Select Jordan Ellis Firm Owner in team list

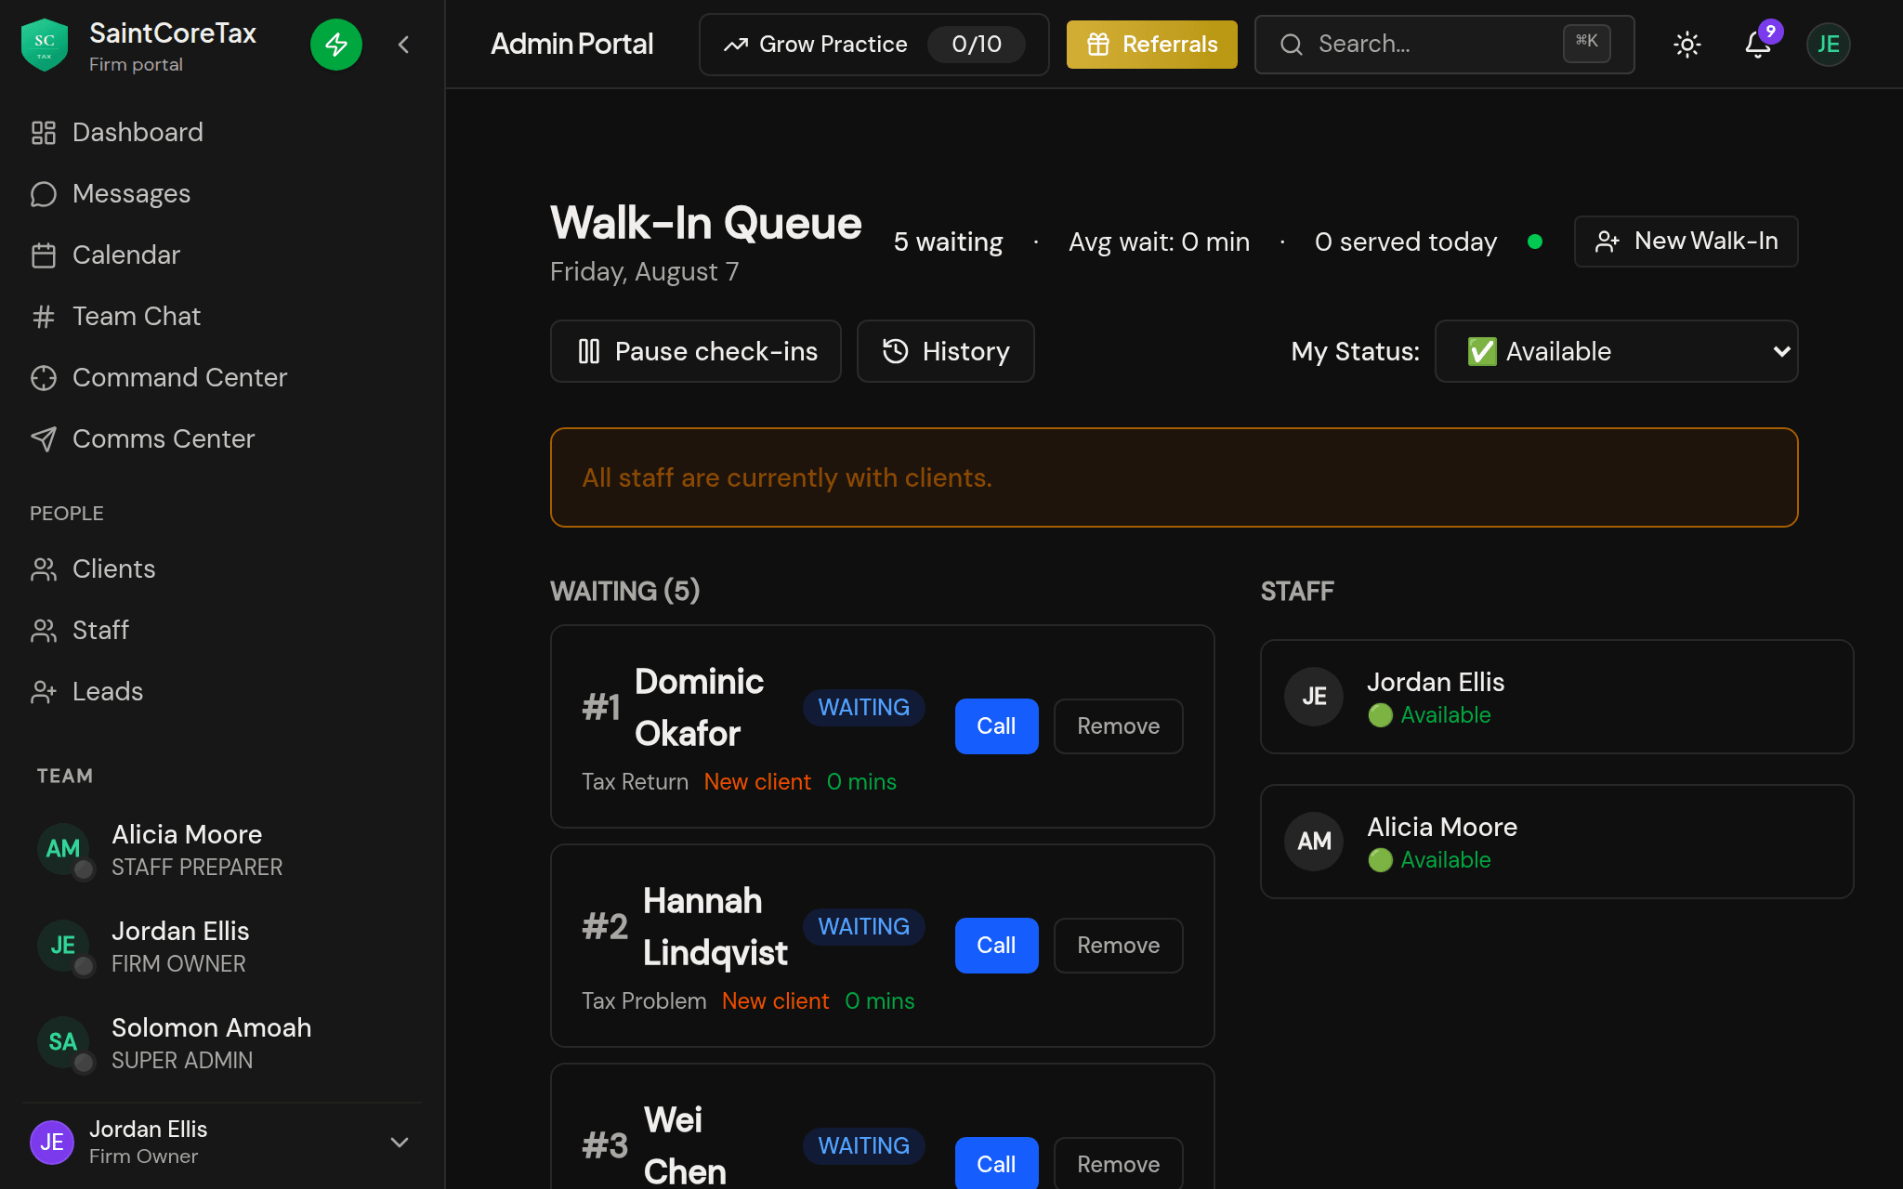[x=223, y=947]
